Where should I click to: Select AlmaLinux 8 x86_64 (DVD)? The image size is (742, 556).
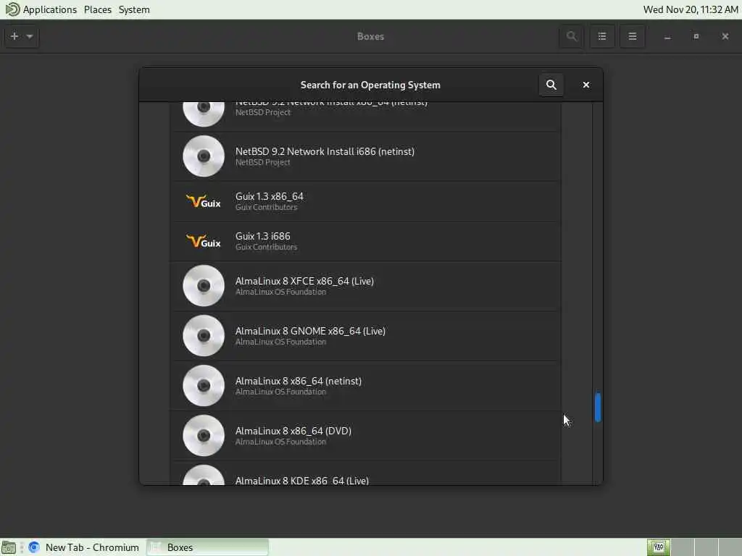[365, 435]
